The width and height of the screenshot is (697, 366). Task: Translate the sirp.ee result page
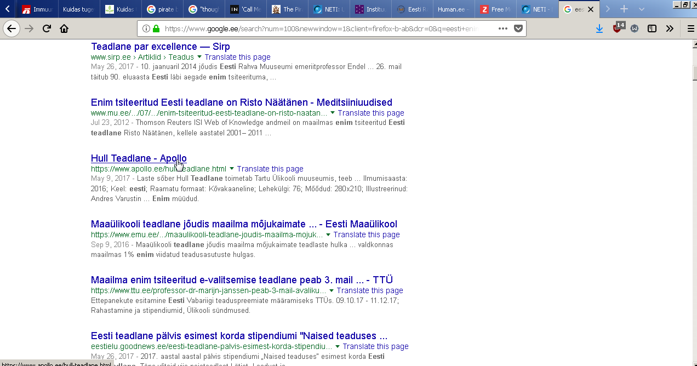(238, 57)
